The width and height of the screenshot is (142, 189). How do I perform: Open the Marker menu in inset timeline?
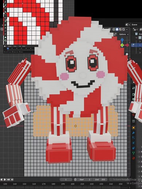[24, 46]
